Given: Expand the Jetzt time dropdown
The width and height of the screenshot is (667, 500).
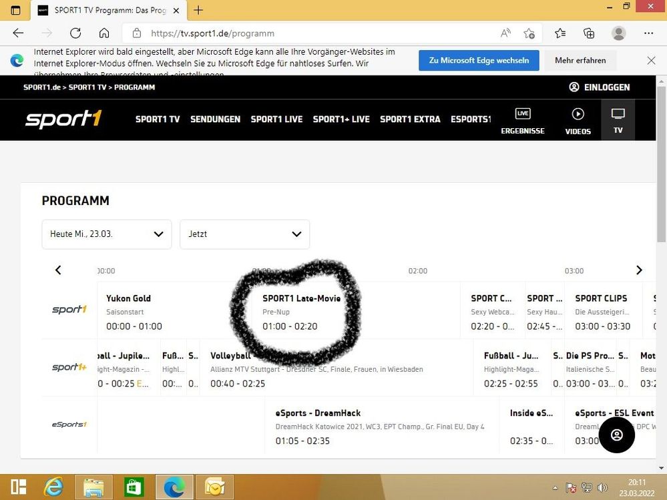Looking at the screenshot, I should click(x=244, y=234).
